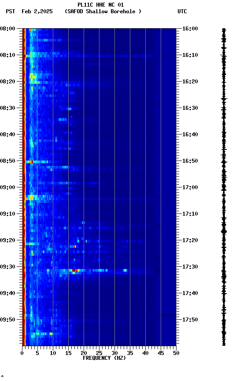Click the 30 Hz frequency axis label
This screenshot has width=243, height=381.
tap(114, 353)
